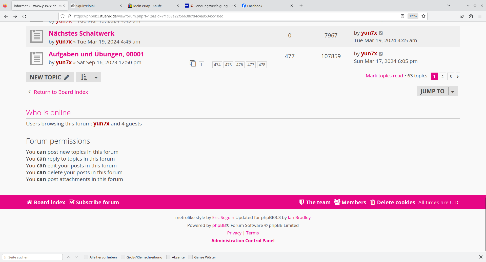Go to last post icon for Nächstes Schaltwerk
The height and width of the screenshot is (262, 486).
point(381,33)
